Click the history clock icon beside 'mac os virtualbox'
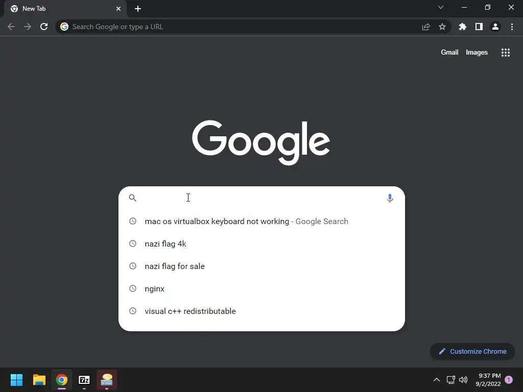Image resolution: width=523 pixels, height=392 pixels. coord(133,221)
